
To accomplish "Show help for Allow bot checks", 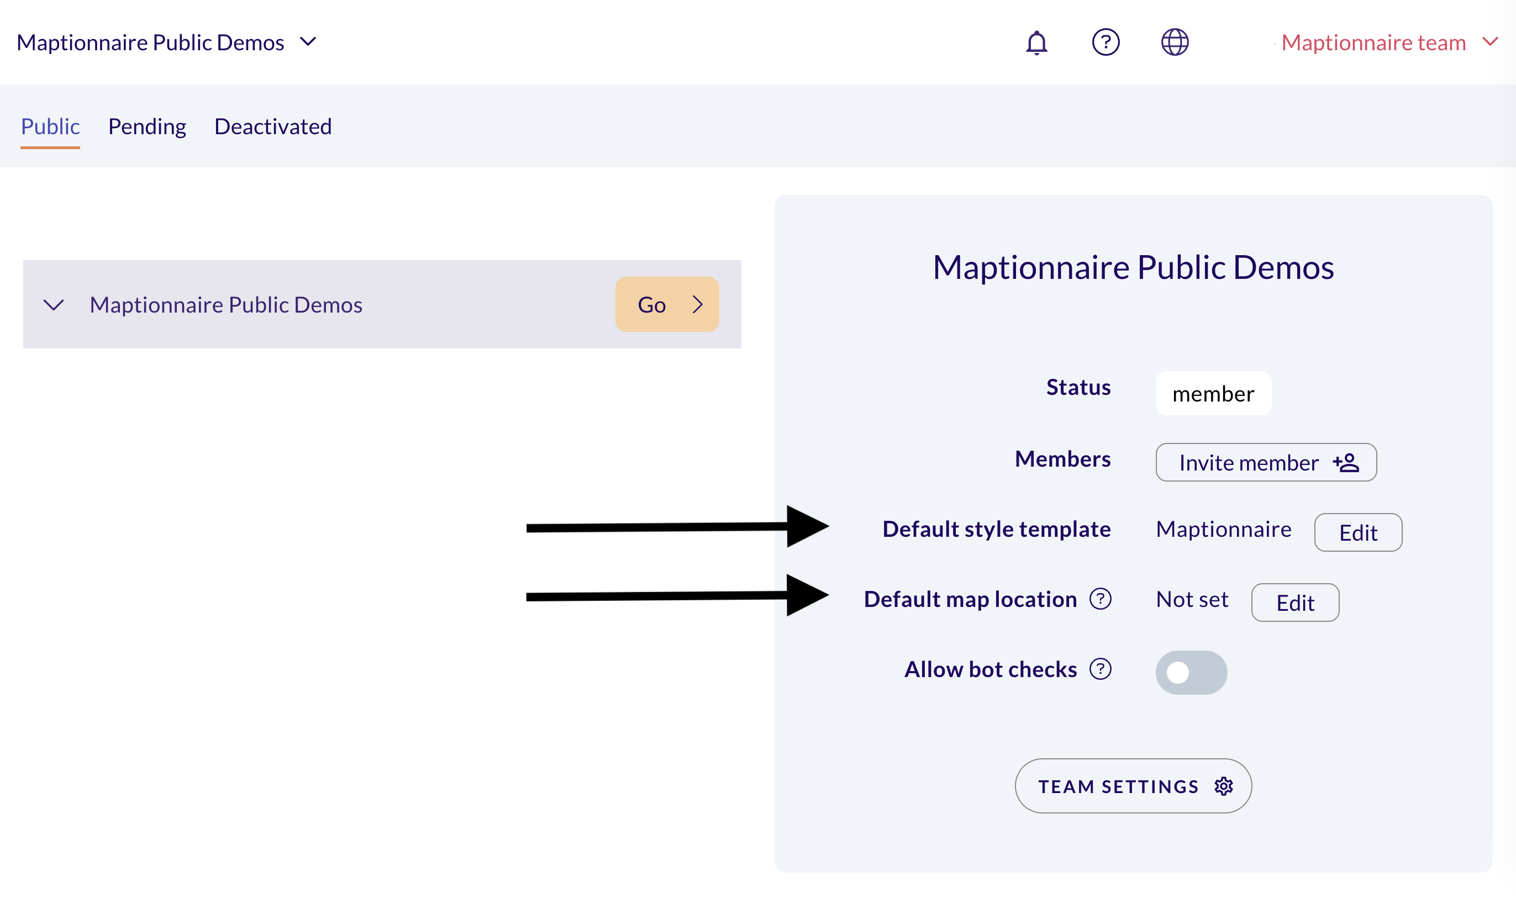I will [x=1100, y=669].
